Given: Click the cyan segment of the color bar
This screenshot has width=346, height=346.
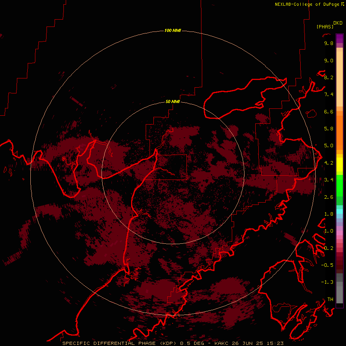Looking at the screenshot, I should pyautogui.click(x=339, y=211).
